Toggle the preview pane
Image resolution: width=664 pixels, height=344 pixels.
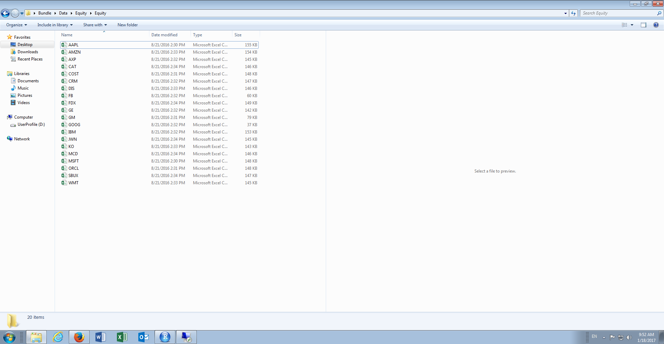pyautogui.click(x=643, y=25)
